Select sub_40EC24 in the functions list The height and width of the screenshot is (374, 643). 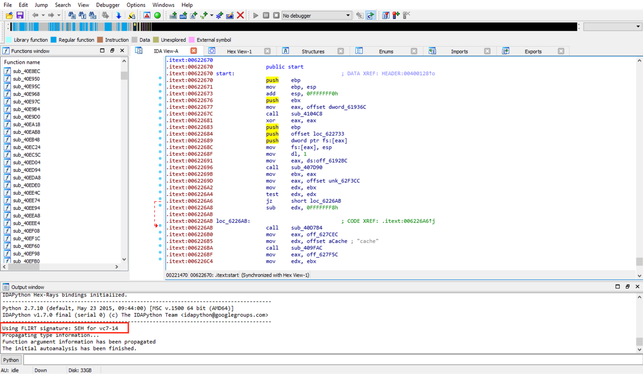pos(26,147)
